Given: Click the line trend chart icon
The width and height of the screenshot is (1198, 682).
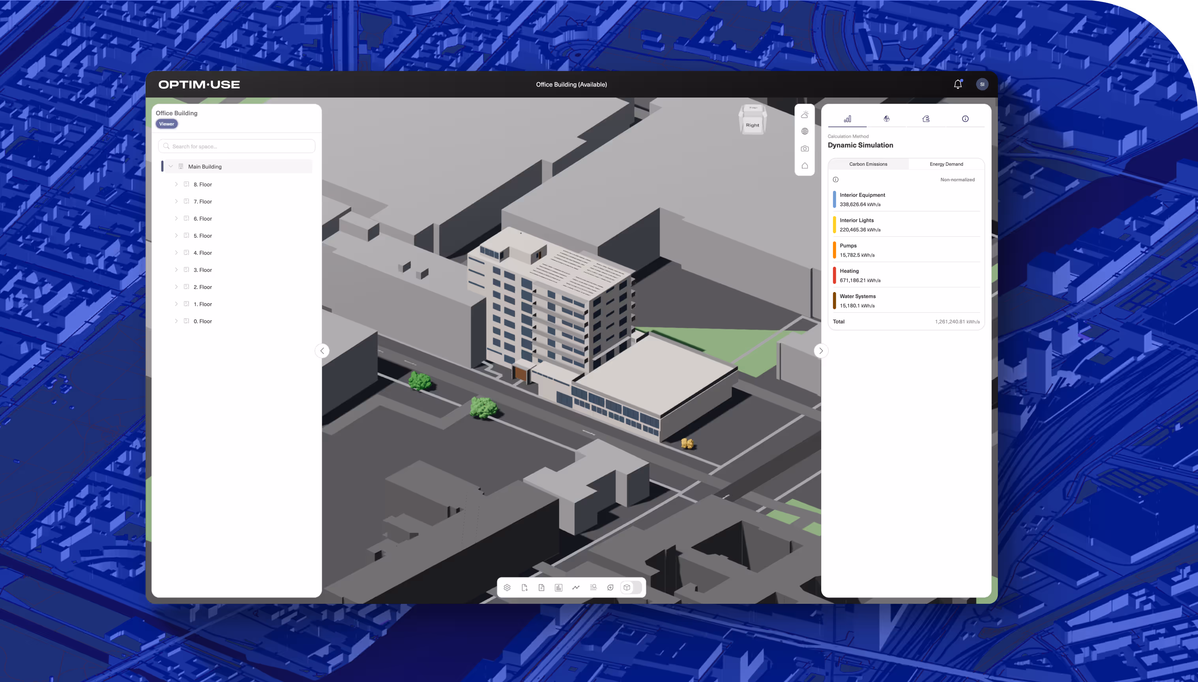Looking at the screenshot, I should click(x=576, y=587).
